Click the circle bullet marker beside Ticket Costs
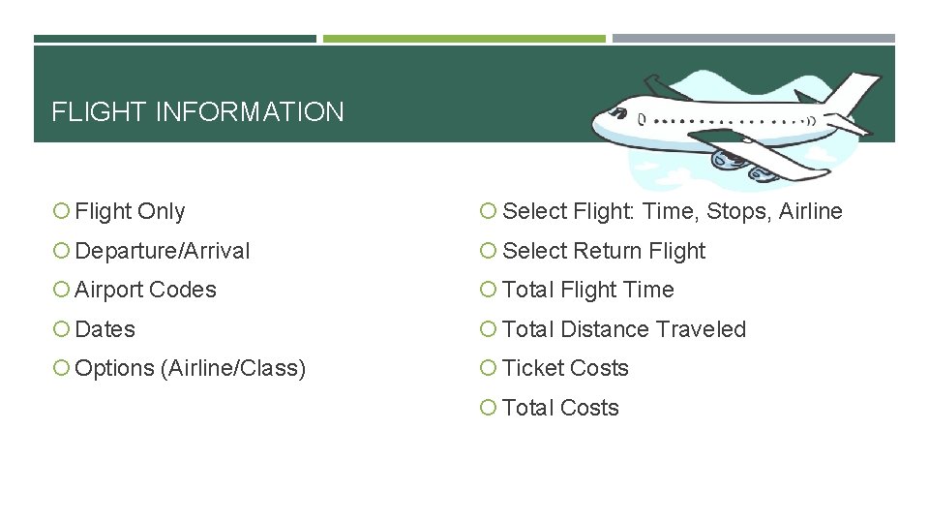The width and height of the screenshot is (929, 523). [x=489, y=368]
